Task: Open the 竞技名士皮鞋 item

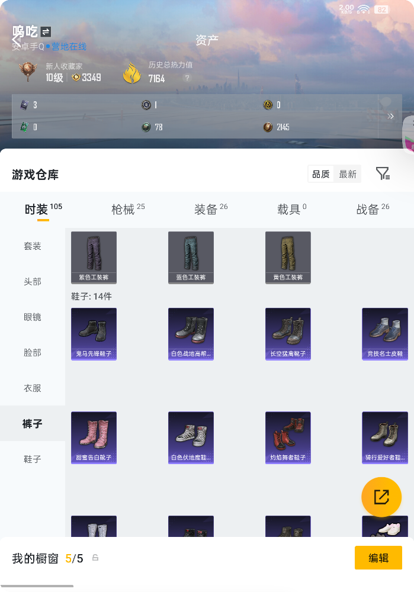Action: coord(385,334)
